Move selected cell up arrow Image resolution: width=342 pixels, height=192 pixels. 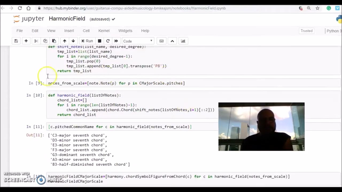[x=64, y=41]
